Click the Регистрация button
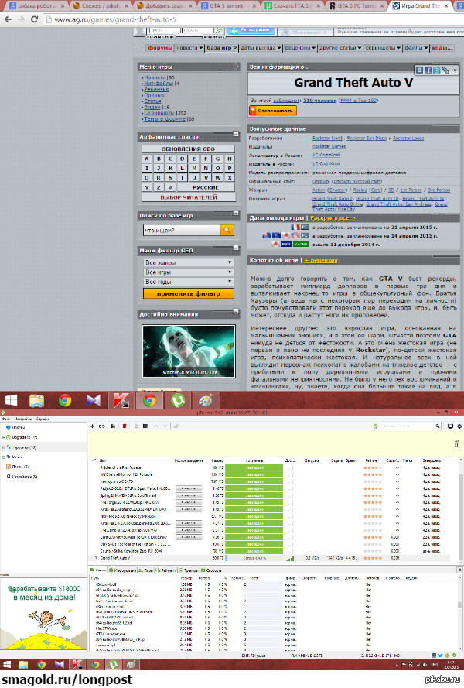The width and height of the screenshot is (464, 688). 251,30
